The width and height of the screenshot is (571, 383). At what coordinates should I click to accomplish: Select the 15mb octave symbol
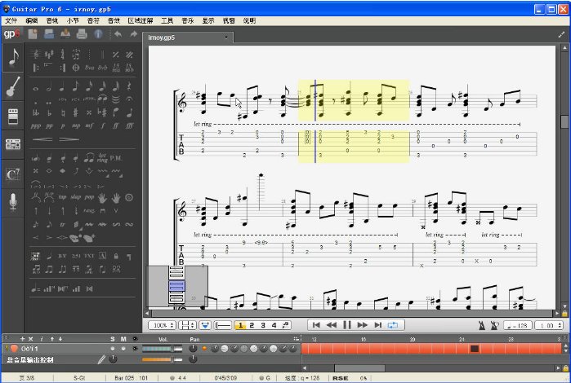click(129, 68)
